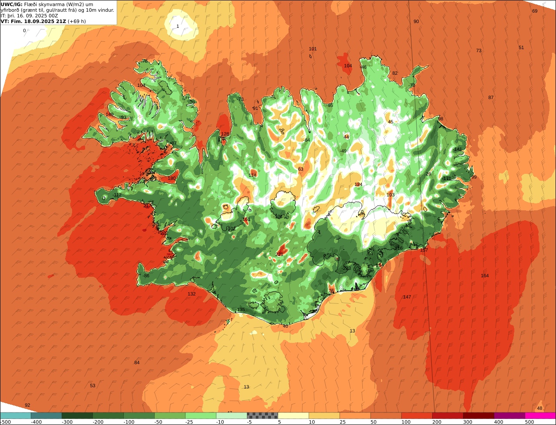Click the map value '180' in the west
The height and width of the screenshot is (425, 556).
click(x=172, y=179)
